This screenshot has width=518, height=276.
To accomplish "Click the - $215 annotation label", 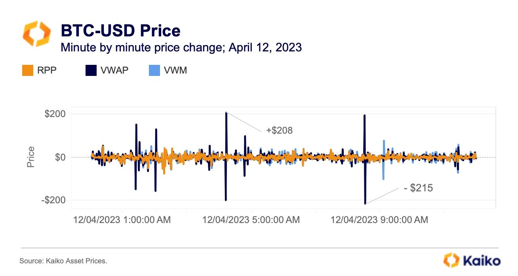I will (x=418, y=188).
